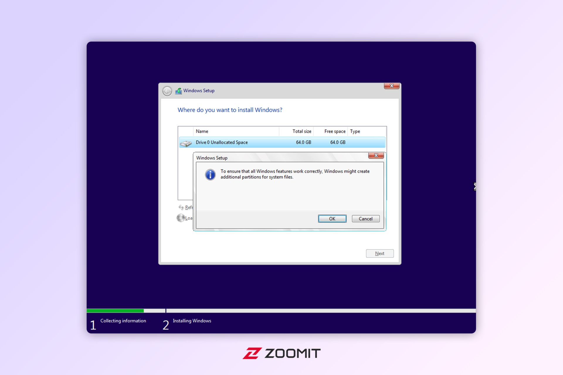
Task: Close the main Windows Setup window
Action: 391,86
